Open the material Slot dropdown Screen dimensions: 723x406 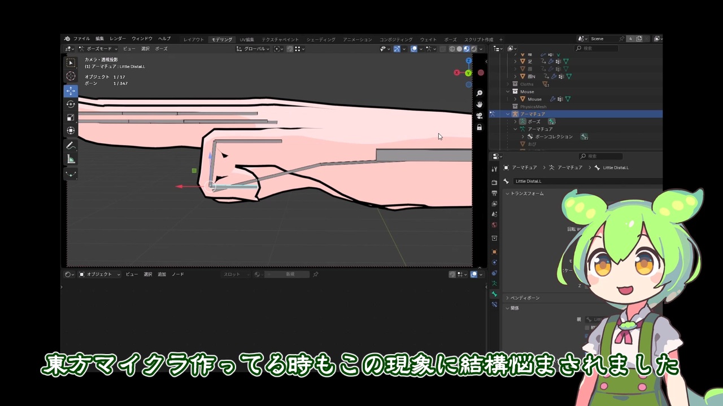pos(236,275)
